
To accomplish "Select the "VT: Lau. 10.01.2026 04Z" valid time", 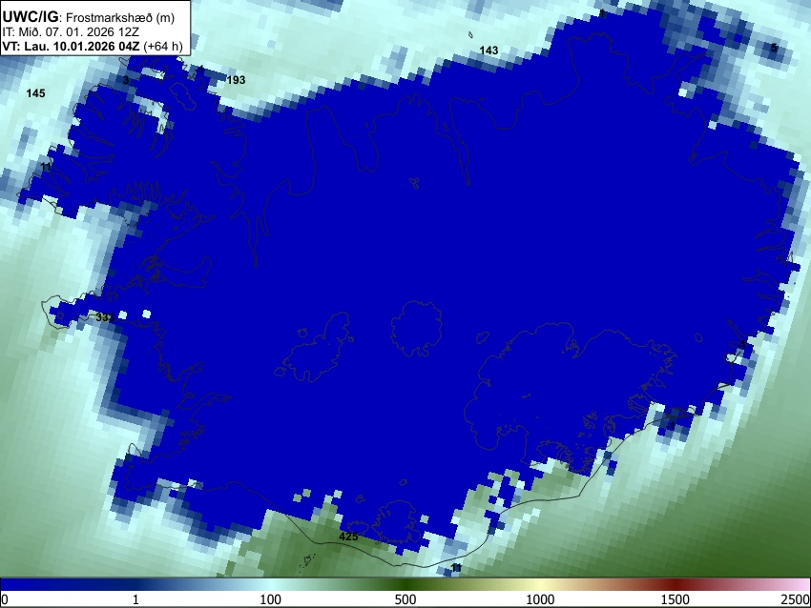I will pos(71,46).
